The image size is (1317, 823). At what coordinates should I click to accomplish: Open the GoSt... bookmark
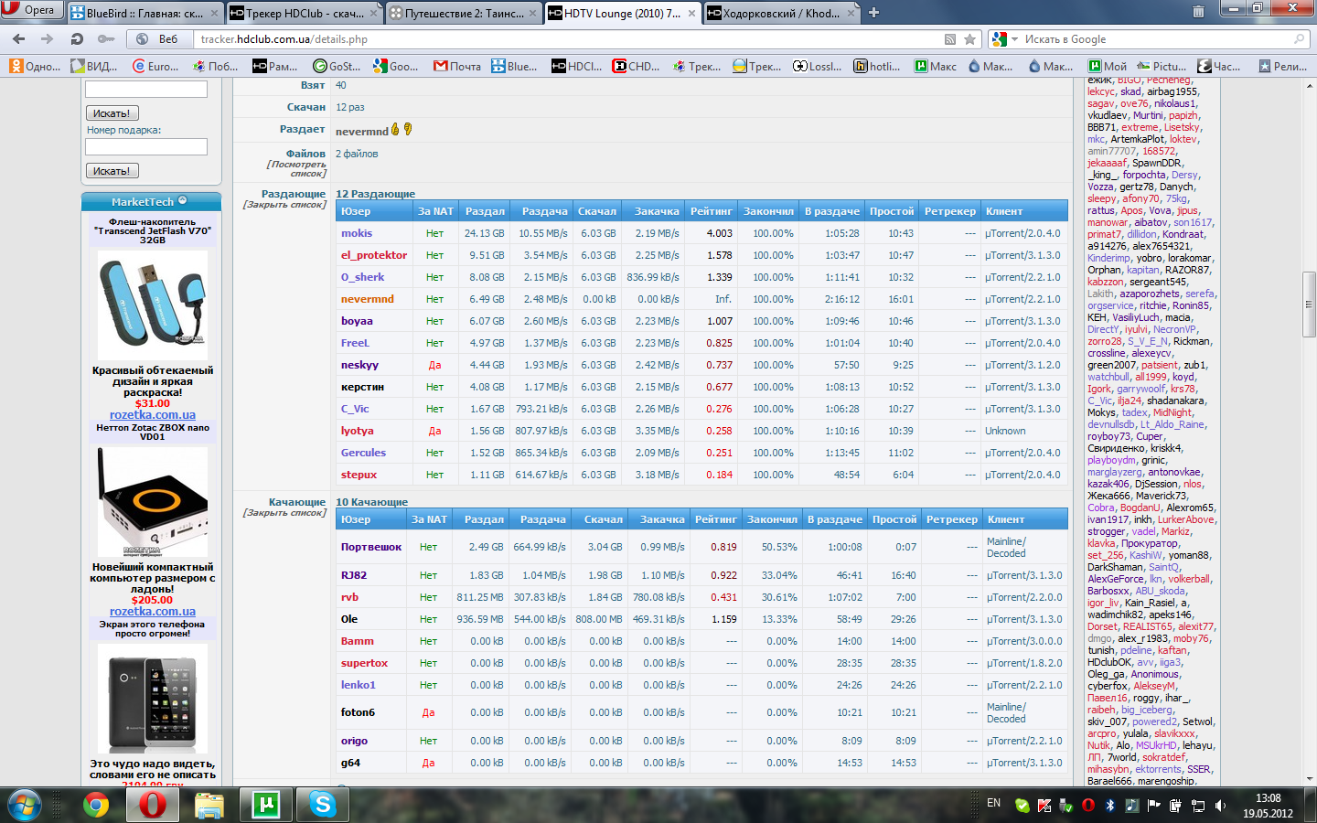point(337,66)
